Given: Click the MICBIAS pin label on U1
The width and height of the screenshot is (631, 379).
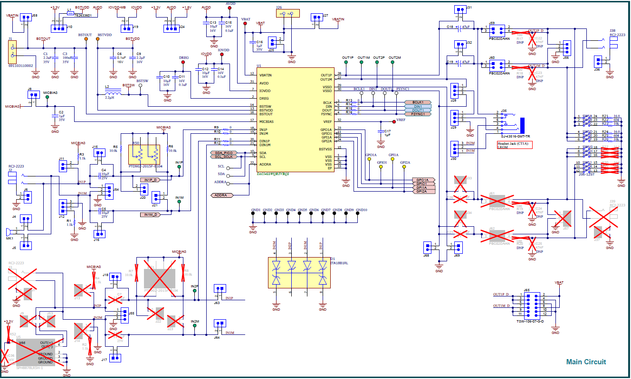Looking at the screenshot, I should pos(267,122).
